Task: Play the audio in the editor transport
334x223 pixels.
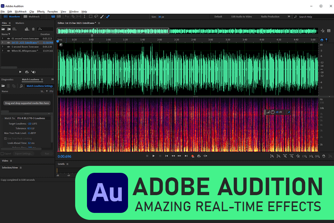Action: point(153,156)
